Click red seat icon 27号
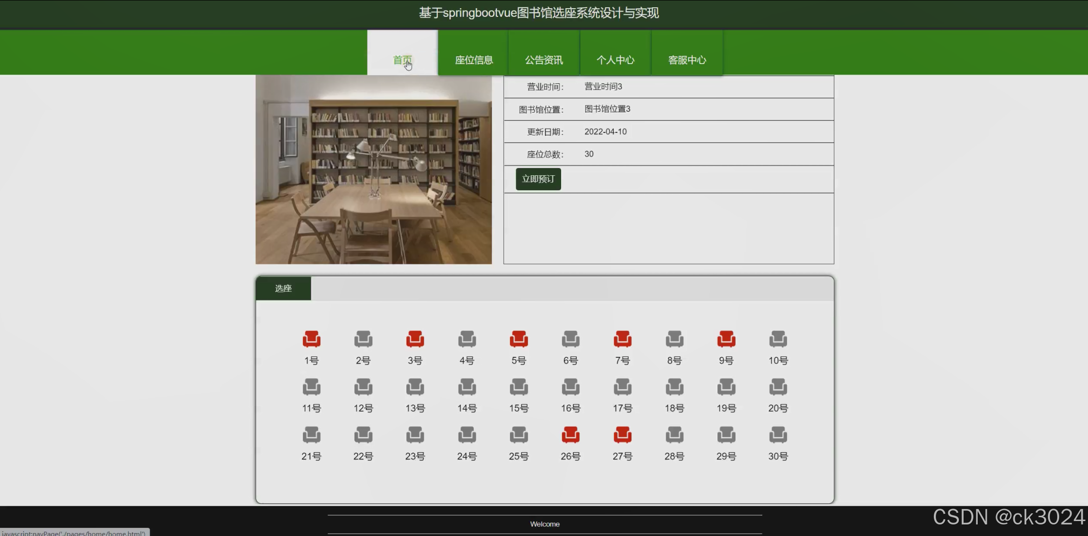 click(x=622, y=435)
